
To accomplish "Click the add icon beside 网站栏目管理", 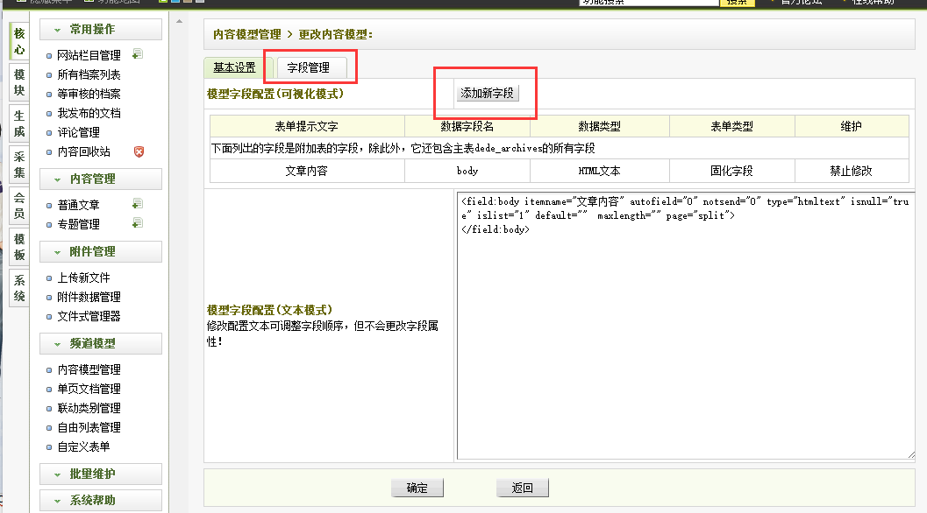I will [137, 54].
